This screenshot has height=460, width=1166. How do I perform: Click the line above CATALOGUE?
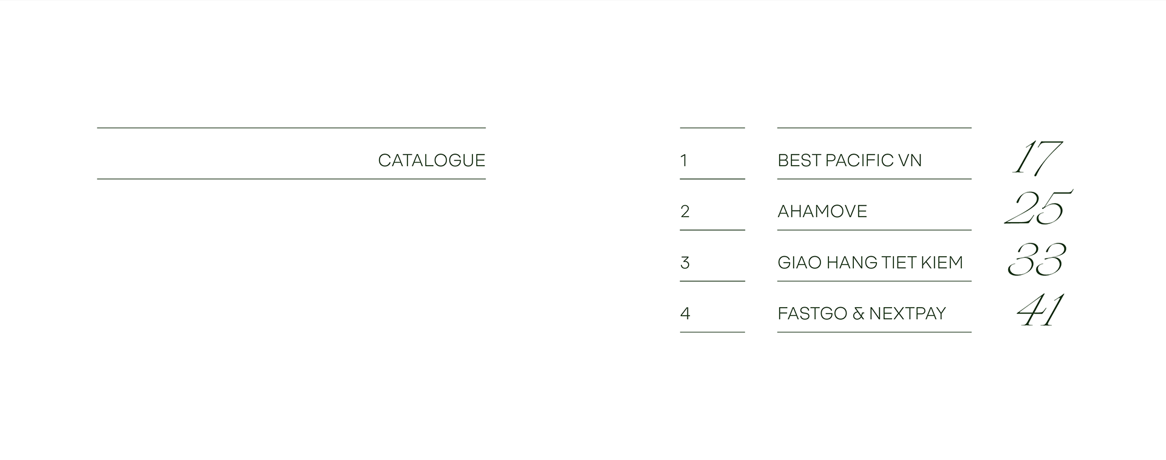[x=291, y=128]
